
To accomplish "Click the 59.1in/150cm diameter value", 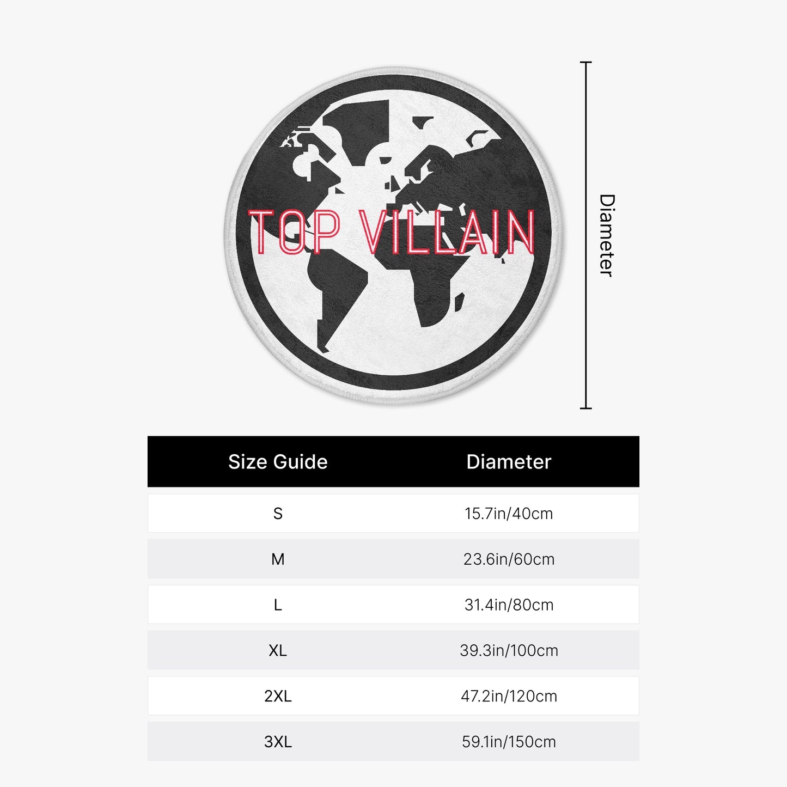I will pos(509,742).
